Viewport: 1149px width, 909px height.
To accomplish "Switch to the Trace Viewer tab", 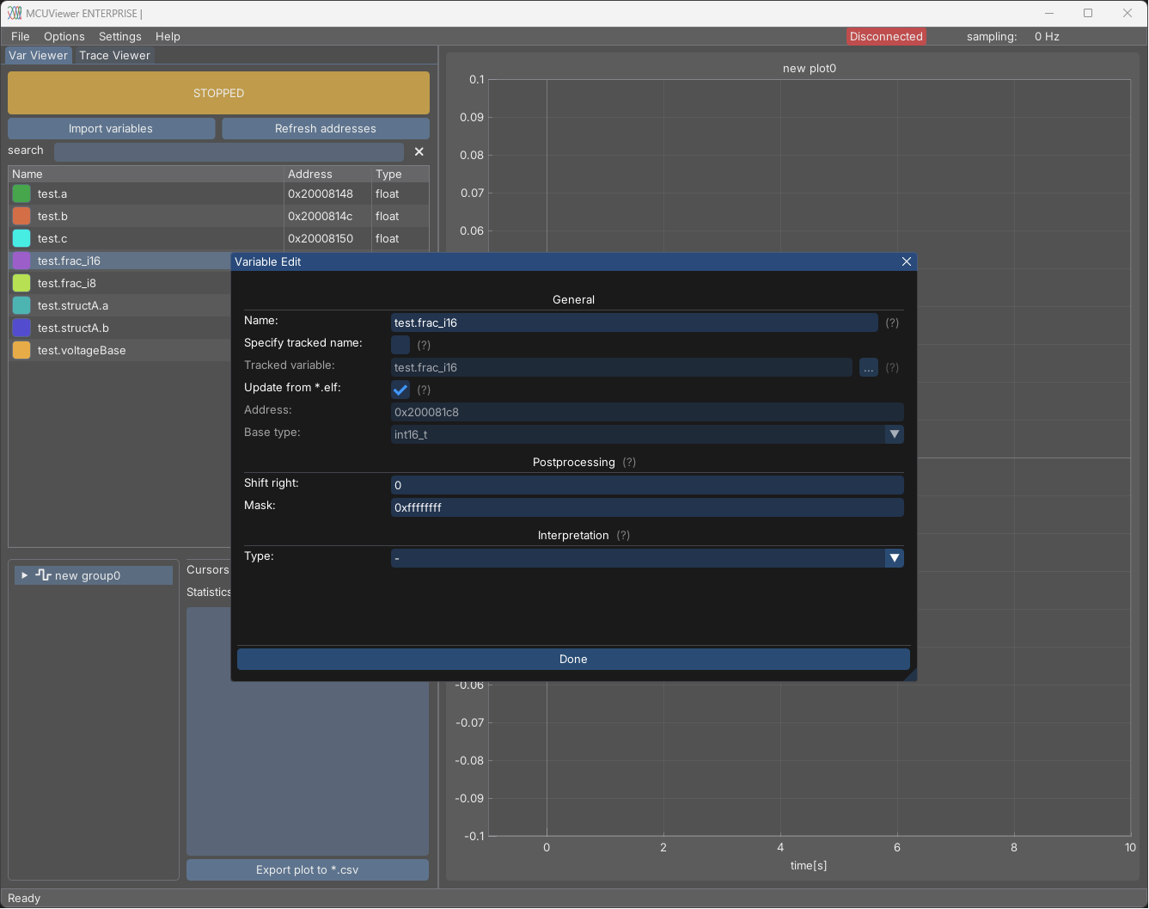I will click(114, 55).
